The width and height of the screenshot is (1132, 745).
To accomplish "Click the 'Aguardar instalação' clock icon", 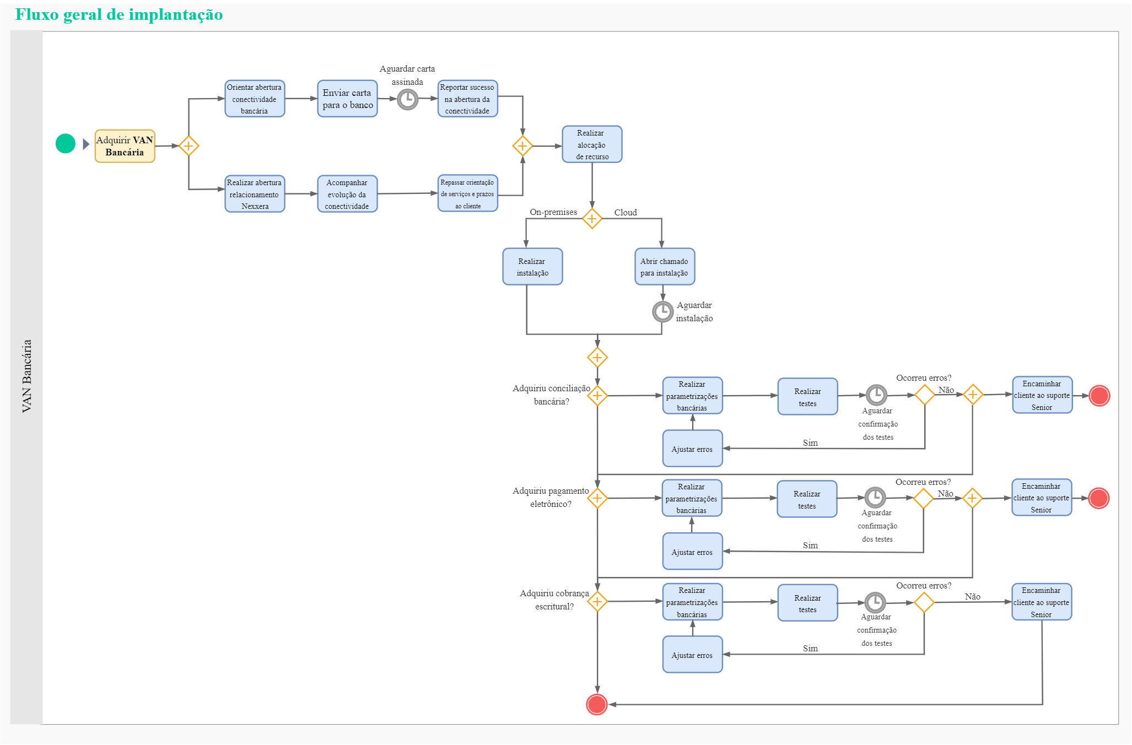I will point(662,312).
